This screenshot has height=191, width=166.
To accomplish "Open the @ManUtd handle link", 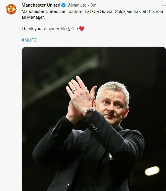I will [77, 5].
